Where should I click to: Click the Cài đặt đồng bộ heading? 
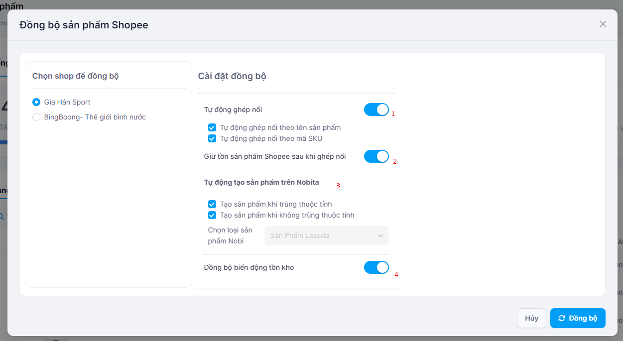tap(232, 76)
